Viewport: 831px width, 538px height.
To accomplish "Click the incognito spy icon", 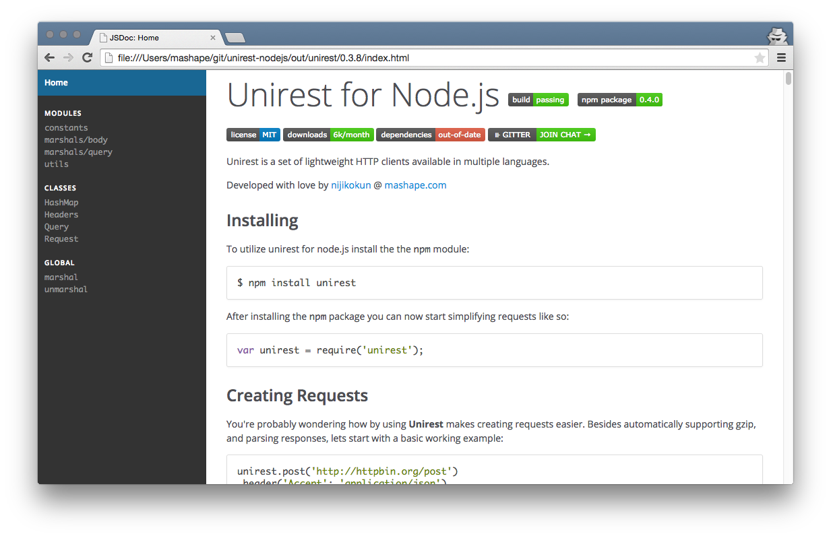I will click(776, 36).
